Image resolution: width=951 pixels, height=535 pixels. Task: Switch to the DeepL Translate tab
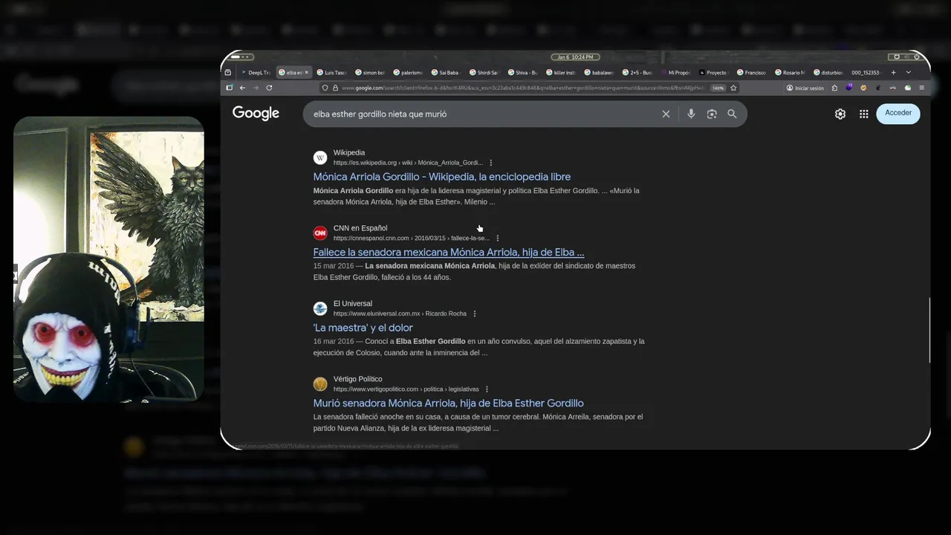(258, 73)
